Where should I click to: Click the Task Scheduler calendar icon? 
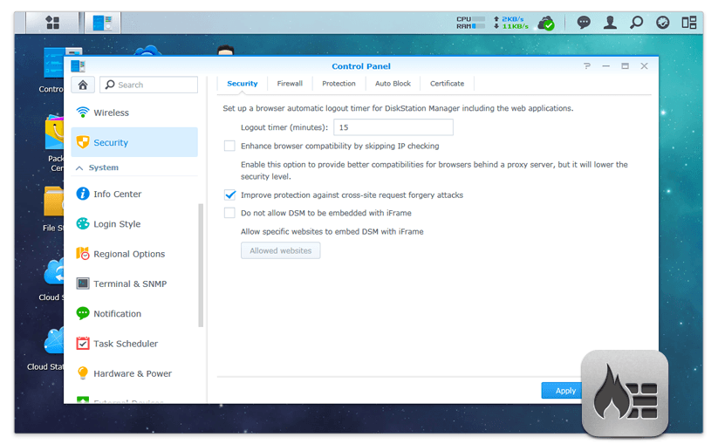(83, 344)
